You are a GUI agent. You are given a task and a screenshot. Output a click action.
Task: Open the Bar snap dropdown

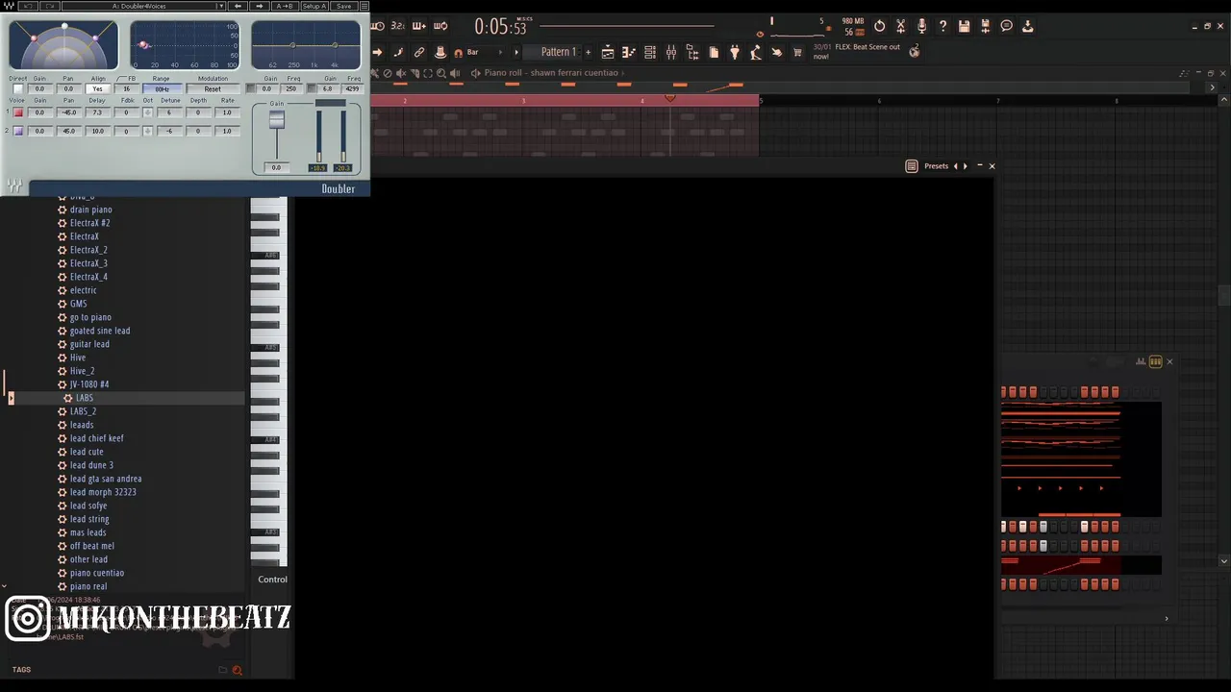487,52
